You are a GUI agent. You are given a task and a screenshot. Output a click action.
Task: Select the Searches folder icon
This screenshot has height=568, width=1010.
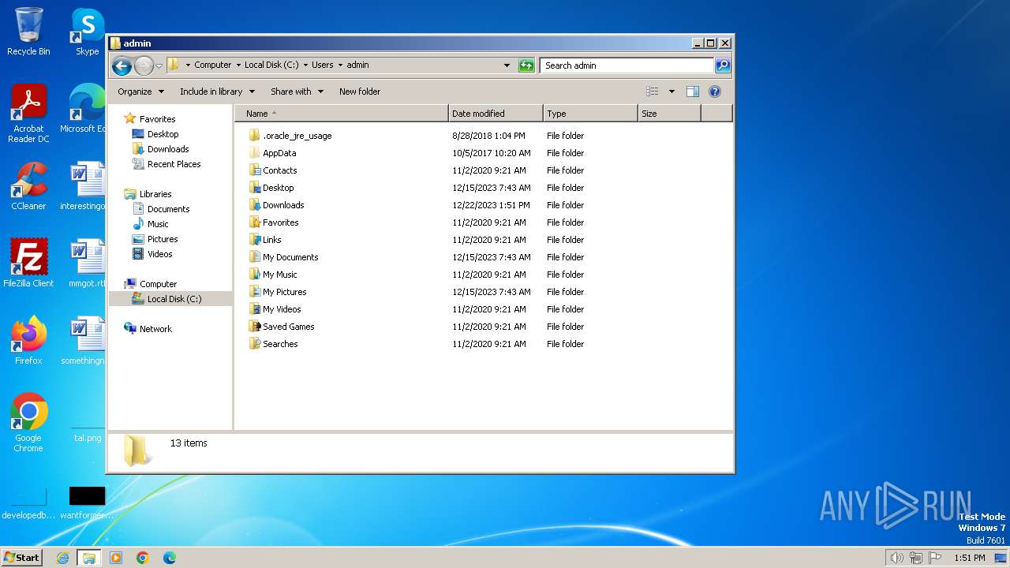(254, 344)
